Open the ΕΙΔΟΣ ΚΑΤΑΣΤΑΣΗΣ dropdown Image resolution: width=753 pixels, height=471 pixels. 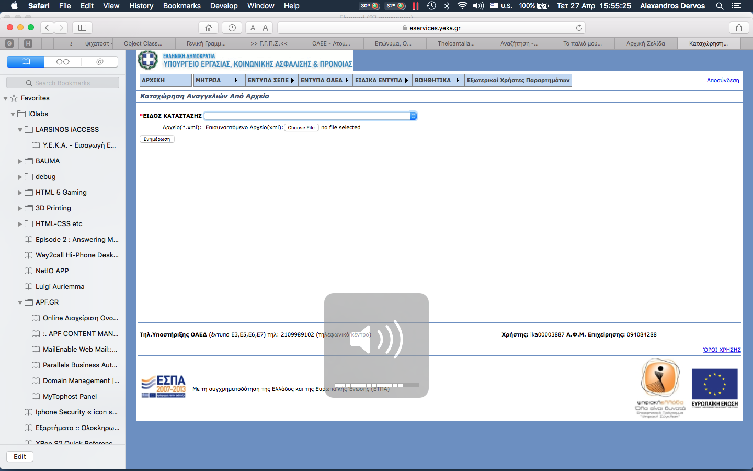pos(311,116)
